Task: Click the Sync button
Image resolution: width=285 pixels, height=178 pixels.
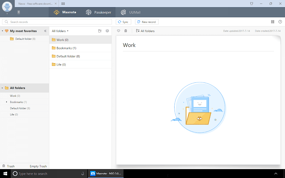Action: (x=123, y=22)
